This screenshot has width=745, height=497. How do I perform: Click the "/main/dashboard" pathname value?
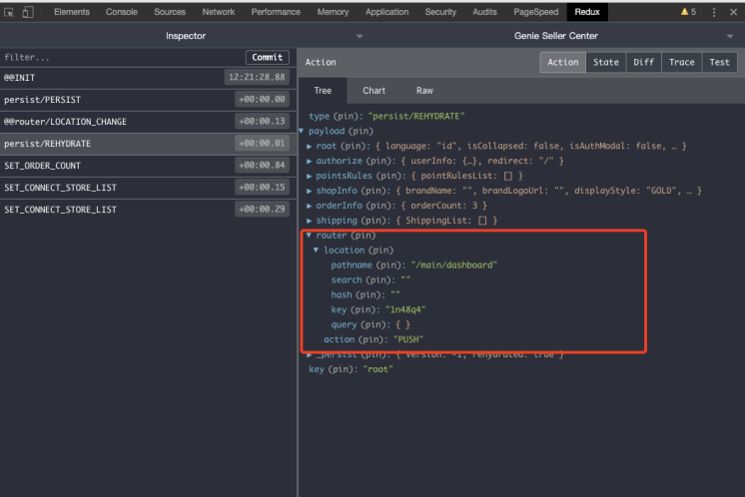(453, 265)
